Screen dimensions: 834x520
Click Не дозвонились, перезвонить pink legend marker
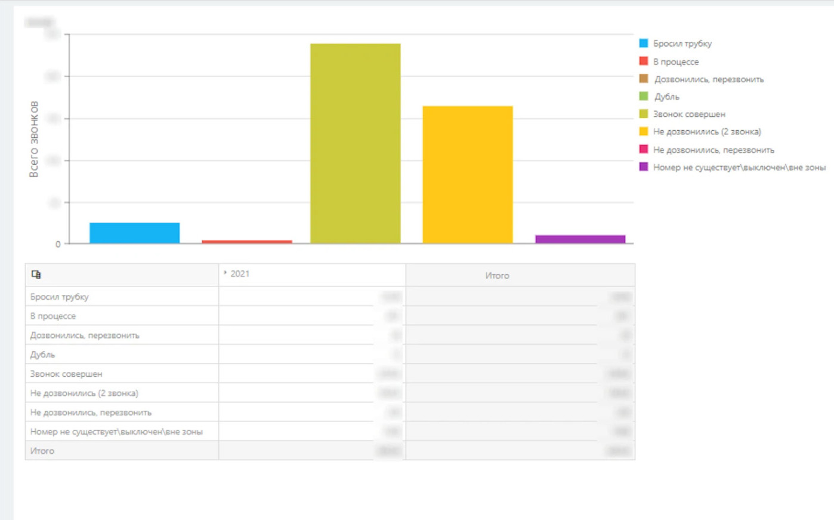pos(643,149)
